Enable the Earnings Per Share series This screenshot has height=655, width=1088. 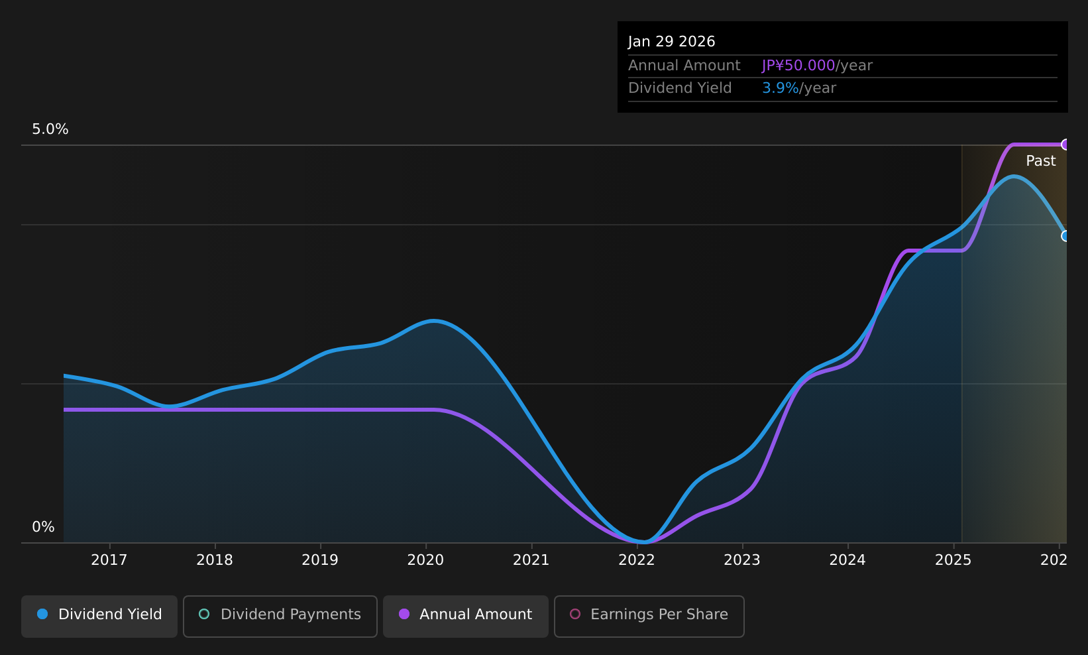click(x=649, y=616)
